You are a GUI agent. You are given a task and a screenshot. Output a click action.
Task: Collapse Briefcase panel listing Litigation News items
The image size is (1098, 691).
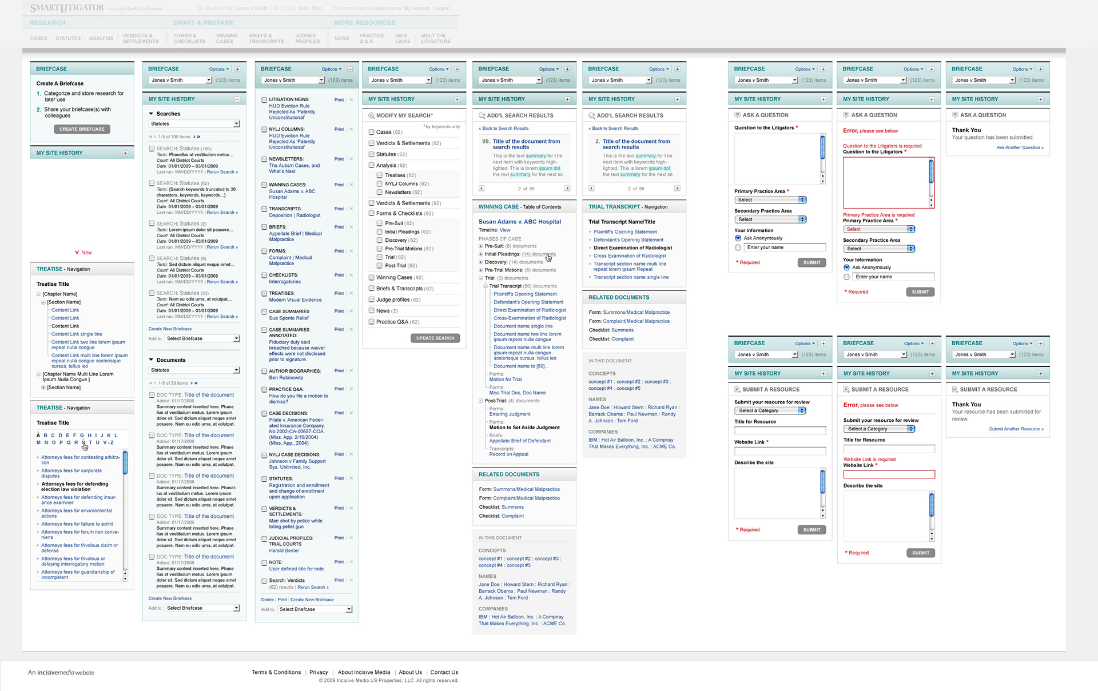click(x=350, y=69)
